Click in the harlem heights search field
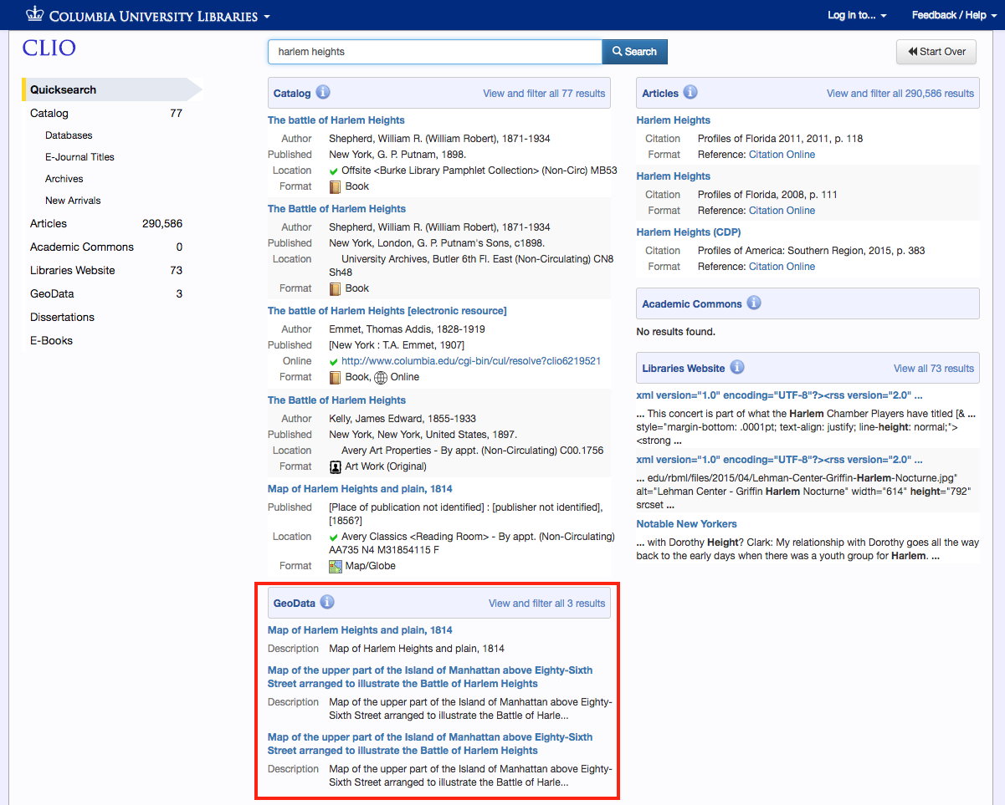 tap(435, 52)
